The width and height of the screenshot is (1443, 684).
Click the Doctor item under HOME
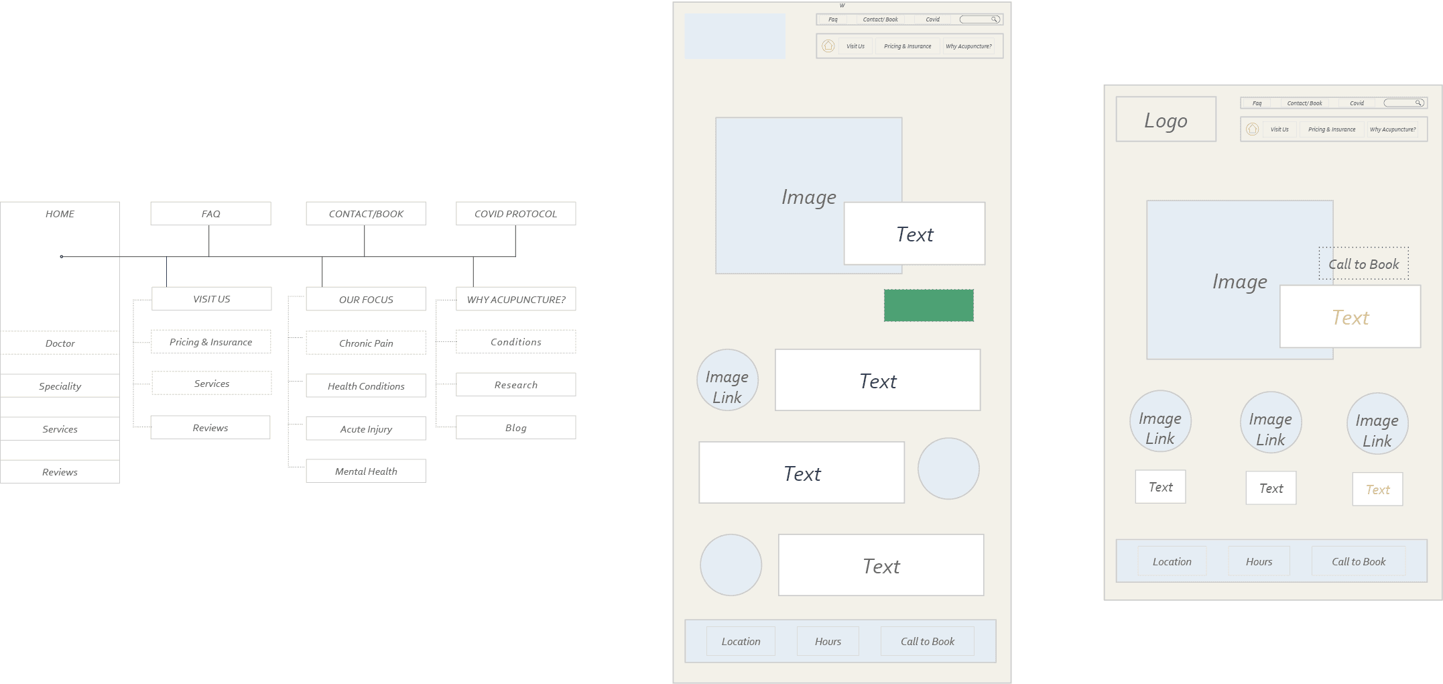[x=60, y=343]
